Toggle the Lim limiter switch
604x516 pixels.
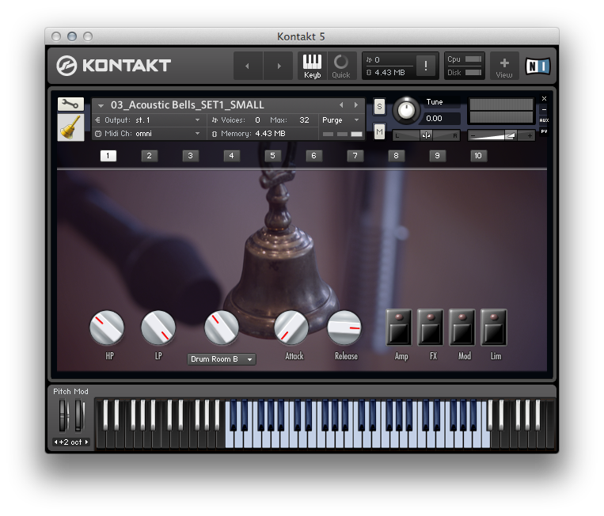coord(493,328)
